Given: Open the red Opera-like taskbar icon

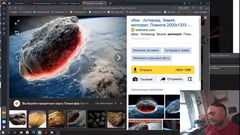Looking at the screenshot, I should pos(46,132).
